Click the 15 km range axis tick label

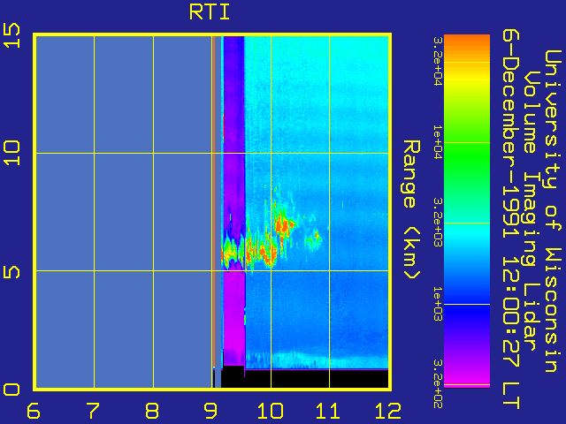pos(11,35)
